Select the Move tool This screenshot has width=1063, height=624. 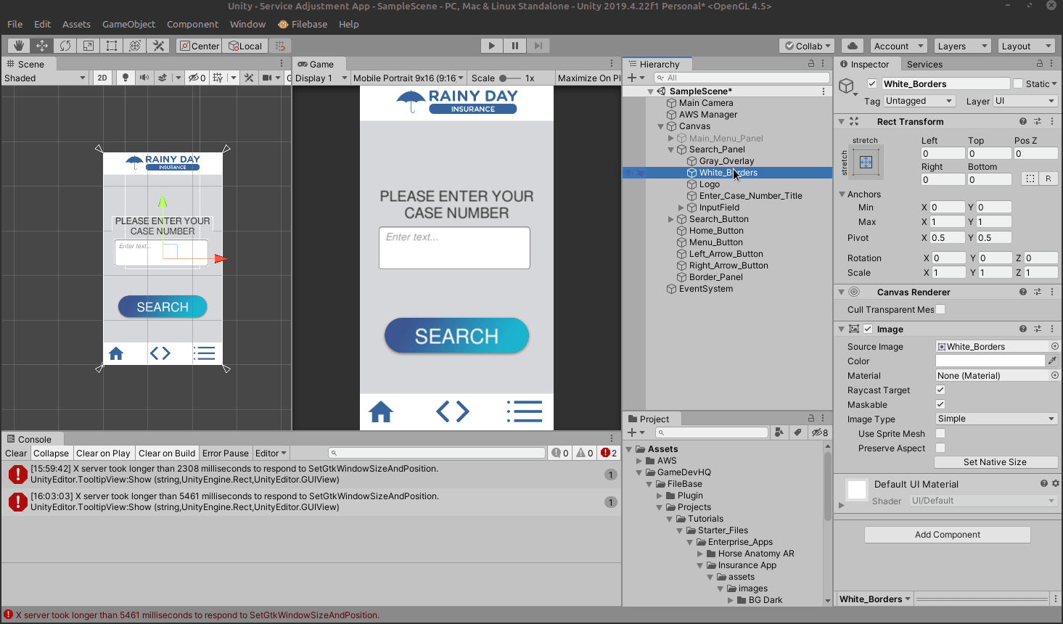[42, 46]
